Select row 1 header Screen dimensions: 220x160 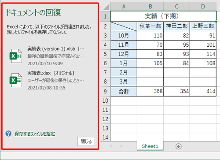pos(105,16)
